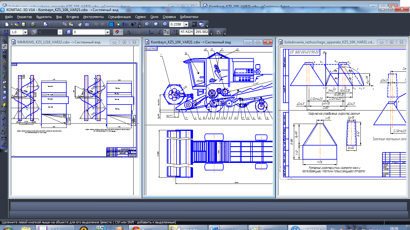Open the variables f(x) panel
Screen dimensions: 410x230
pyautogui.click(x=125, y=24)
